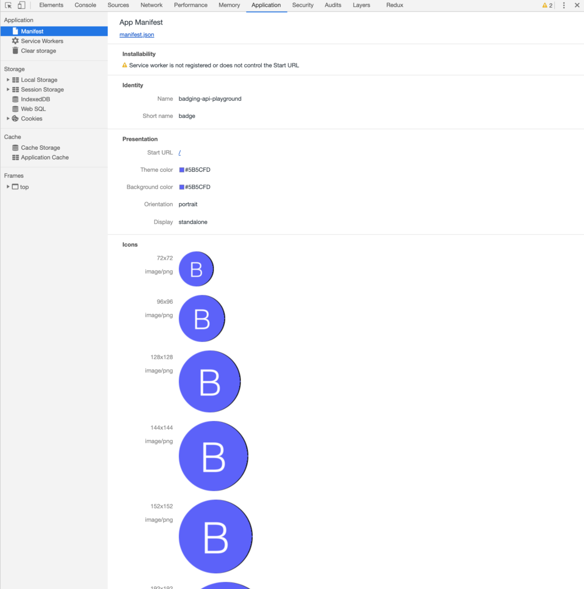Click the orientation value portrait
This screenshot has width=584, height=589.
[188, 204]
